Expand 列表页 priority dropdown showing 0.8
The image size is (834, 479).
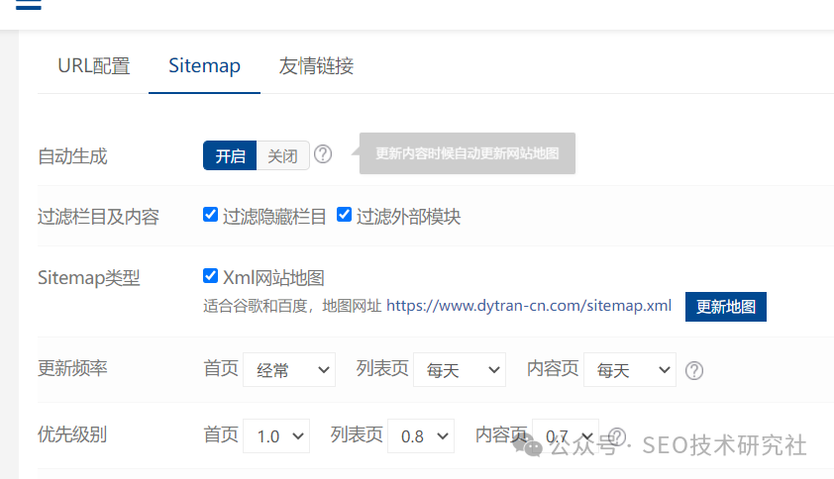tap(421, 435)
